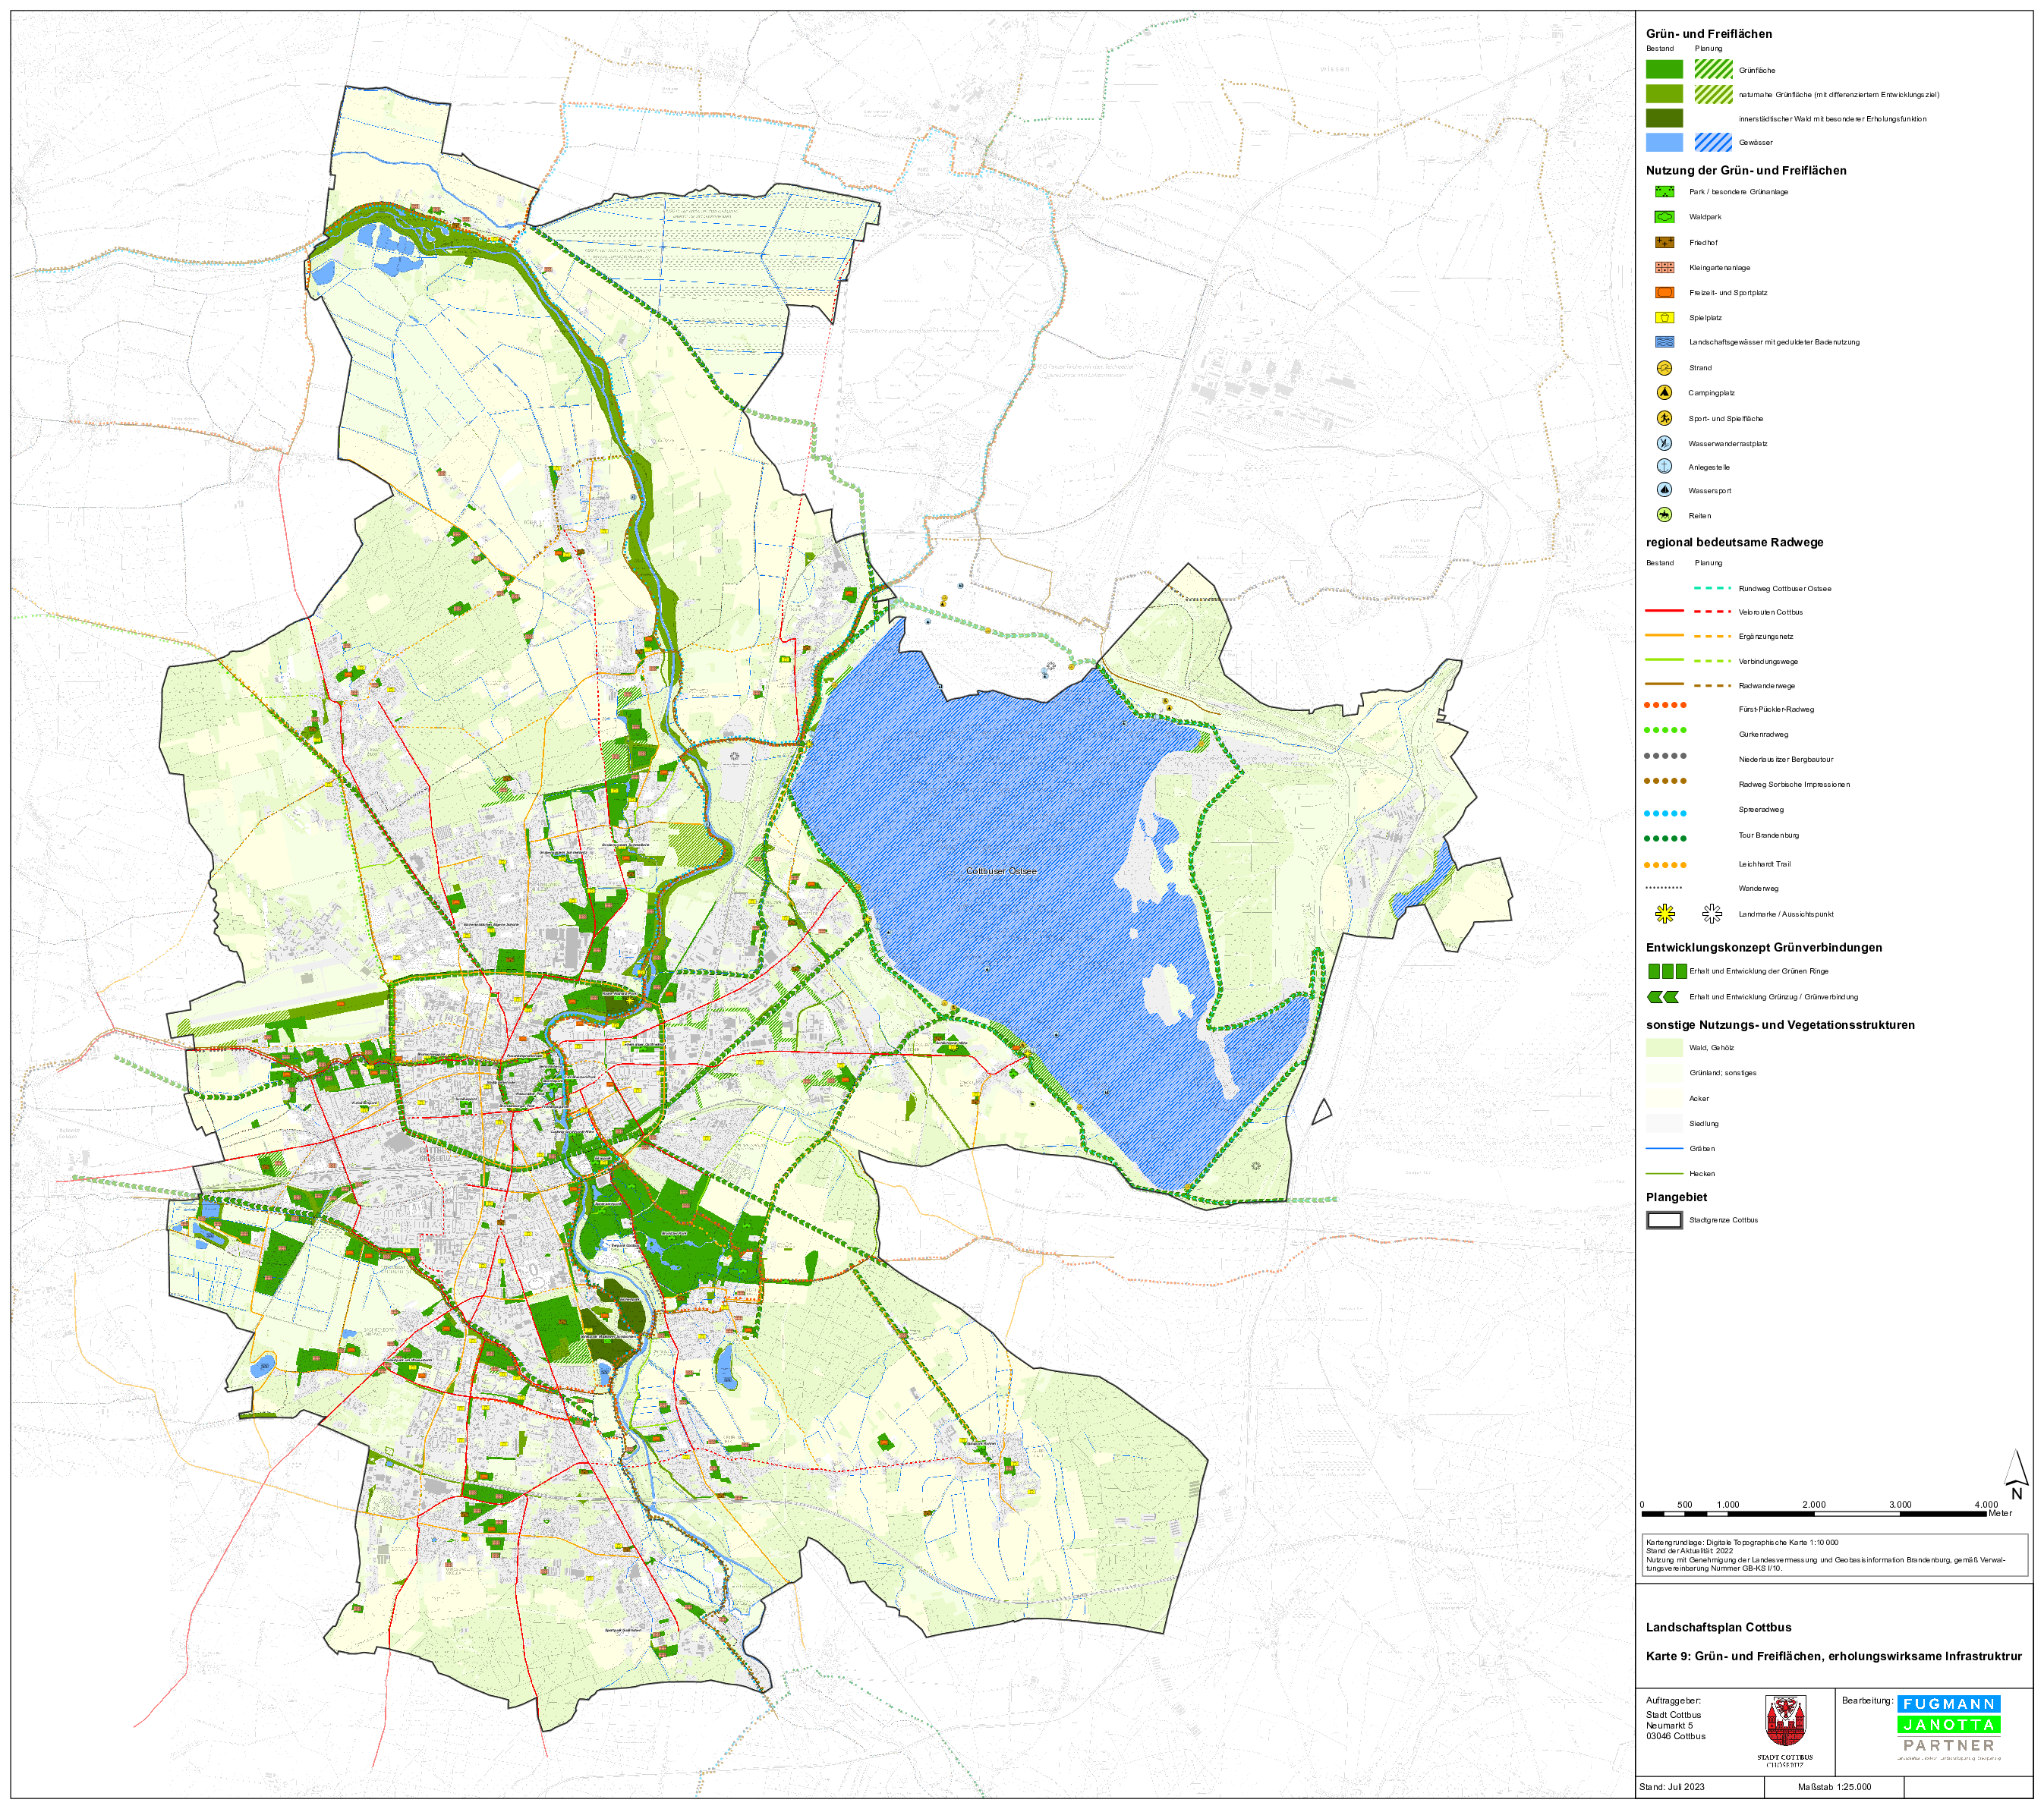Click the hatched blue Gewässer Planung swatch
Viewport: 2044px width, 1809px height.
[x=1713, y=143]
